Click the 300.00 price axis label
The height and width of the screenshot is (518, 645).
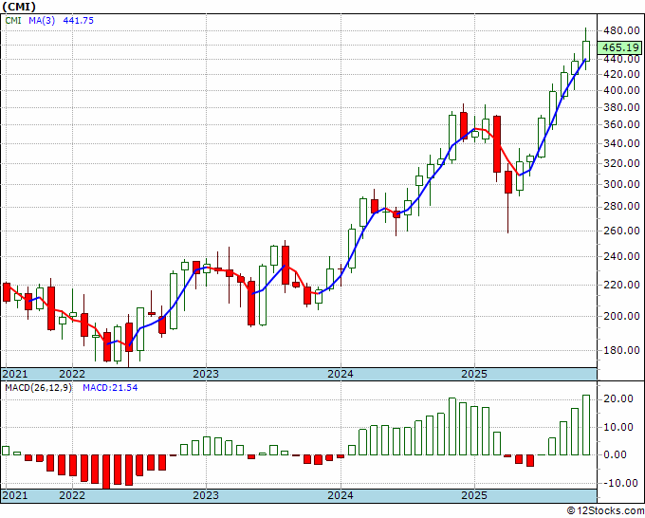pos(621,184)
